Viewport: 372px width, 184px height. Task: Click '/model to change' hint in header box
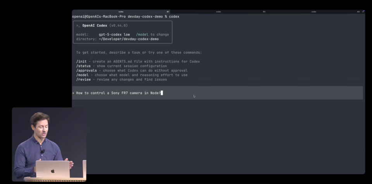152,34
